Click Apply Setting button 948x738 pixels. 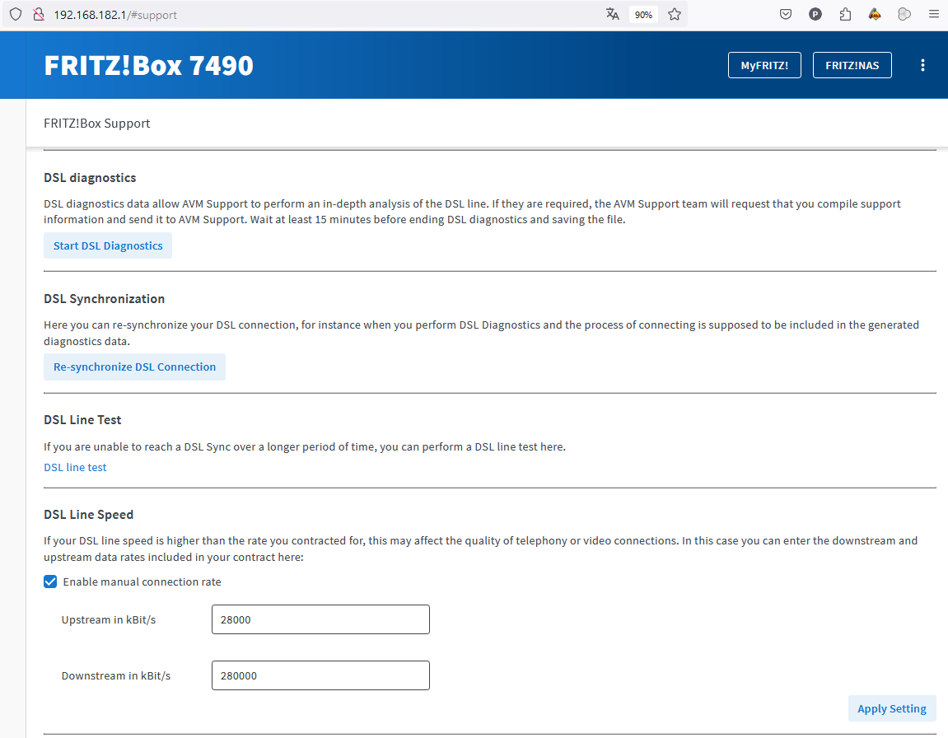coord(891,708)
